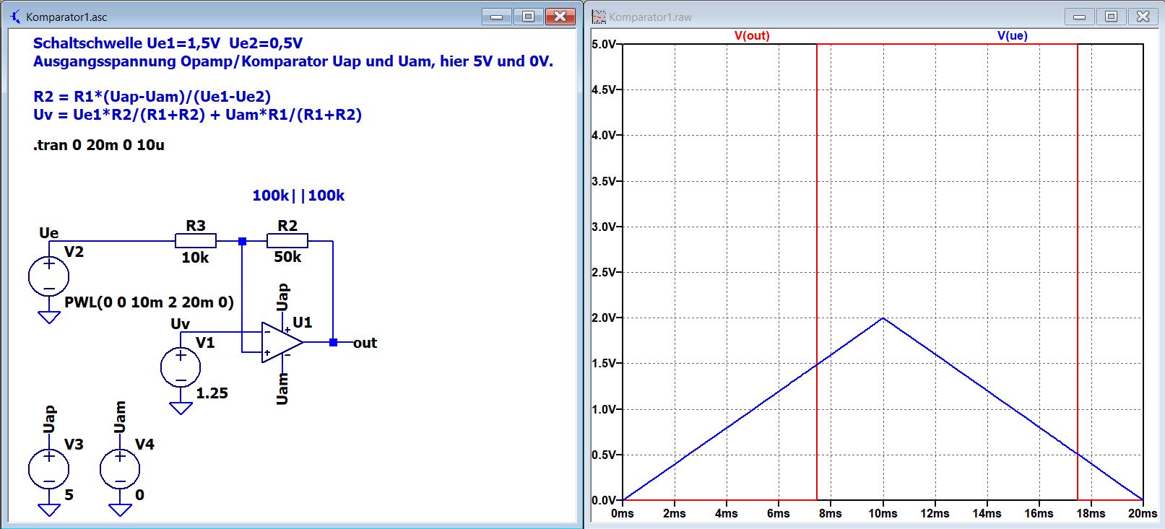This screenshot has width=1165, height=529.
Task: Click the R2 = R1*(Uap-Uam) formula text
Action: click(x=152, y=97)
